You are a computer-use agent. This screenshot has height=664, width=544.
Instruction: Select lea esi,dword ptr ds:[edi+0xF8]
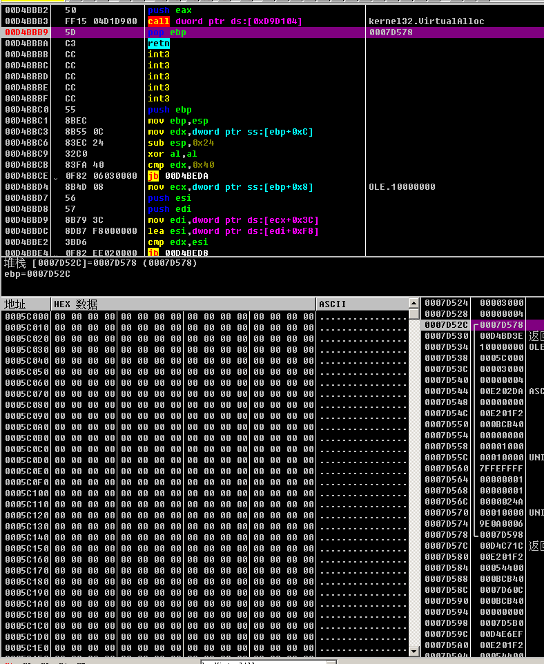233,231
